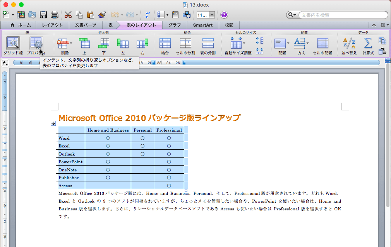Toggle the table gridlines button
This screenshot has height=247, width=391.
13,43
